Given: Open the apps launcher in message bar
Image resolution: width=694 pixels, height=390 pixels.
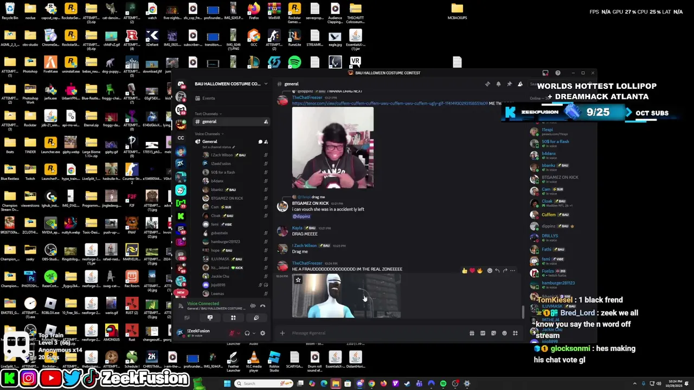Looking at the screenshot, I should coord(515,333).
